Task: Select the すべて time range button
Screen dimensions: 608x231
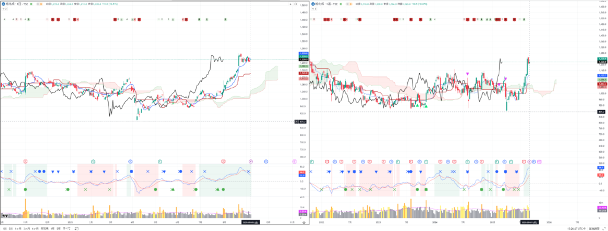Action: 66,228
